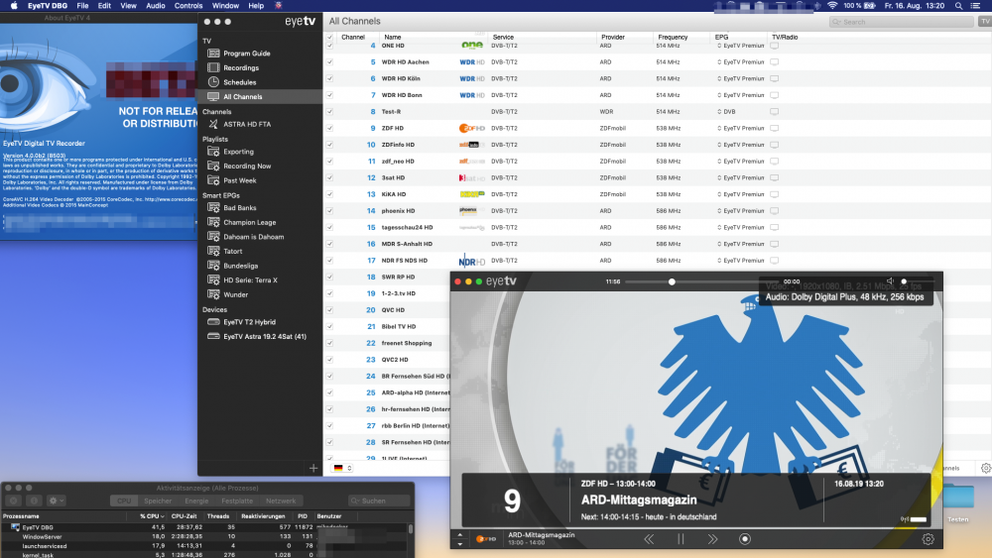Click the Activity Monitor Suchen field
992x558 pixels.
pyautogui.click(x=380, y=501)
